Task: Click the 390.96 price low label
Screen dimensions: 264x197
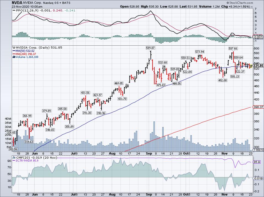Action: coord(101,113)
